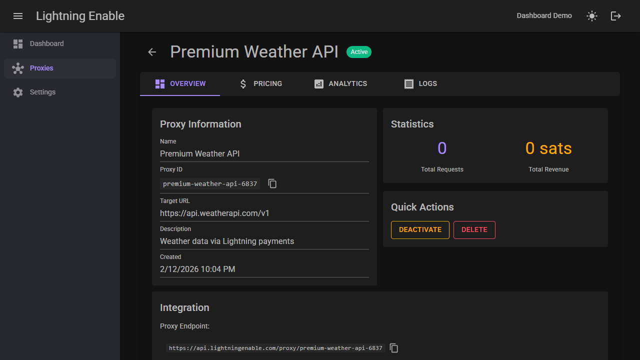Screen dimensions: 640x360
Task: Click the Active status badge
Action: 359,51
